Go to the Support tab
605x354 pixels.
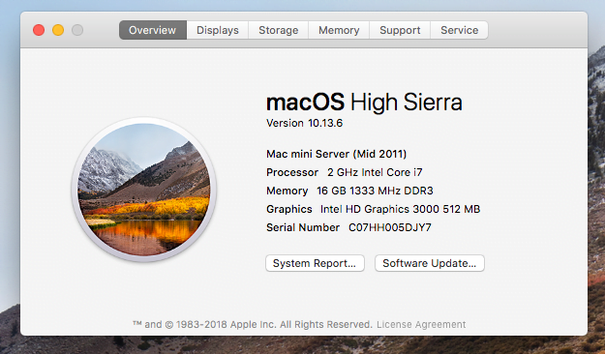(400, 30)
